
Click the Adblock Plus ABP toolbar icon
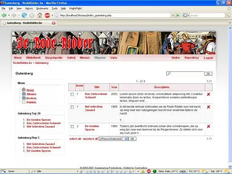click(x=47, y=15)
